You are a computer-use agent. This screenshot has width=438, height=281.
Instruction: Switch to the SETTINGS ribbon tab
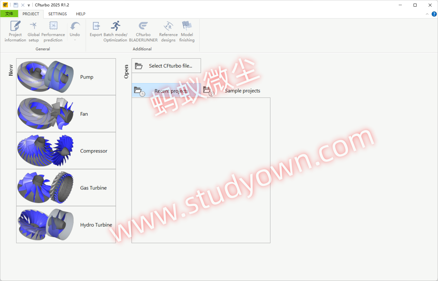tap(57, 14)
